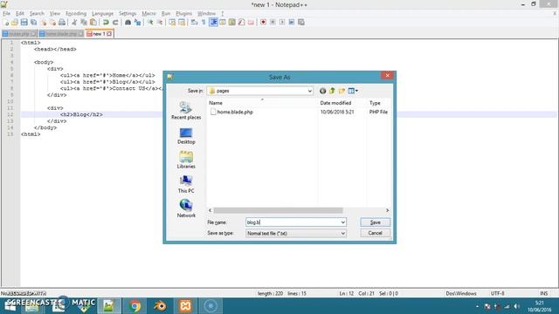
Task: Open the Plugins menu
Action: (x=184, y=14)
